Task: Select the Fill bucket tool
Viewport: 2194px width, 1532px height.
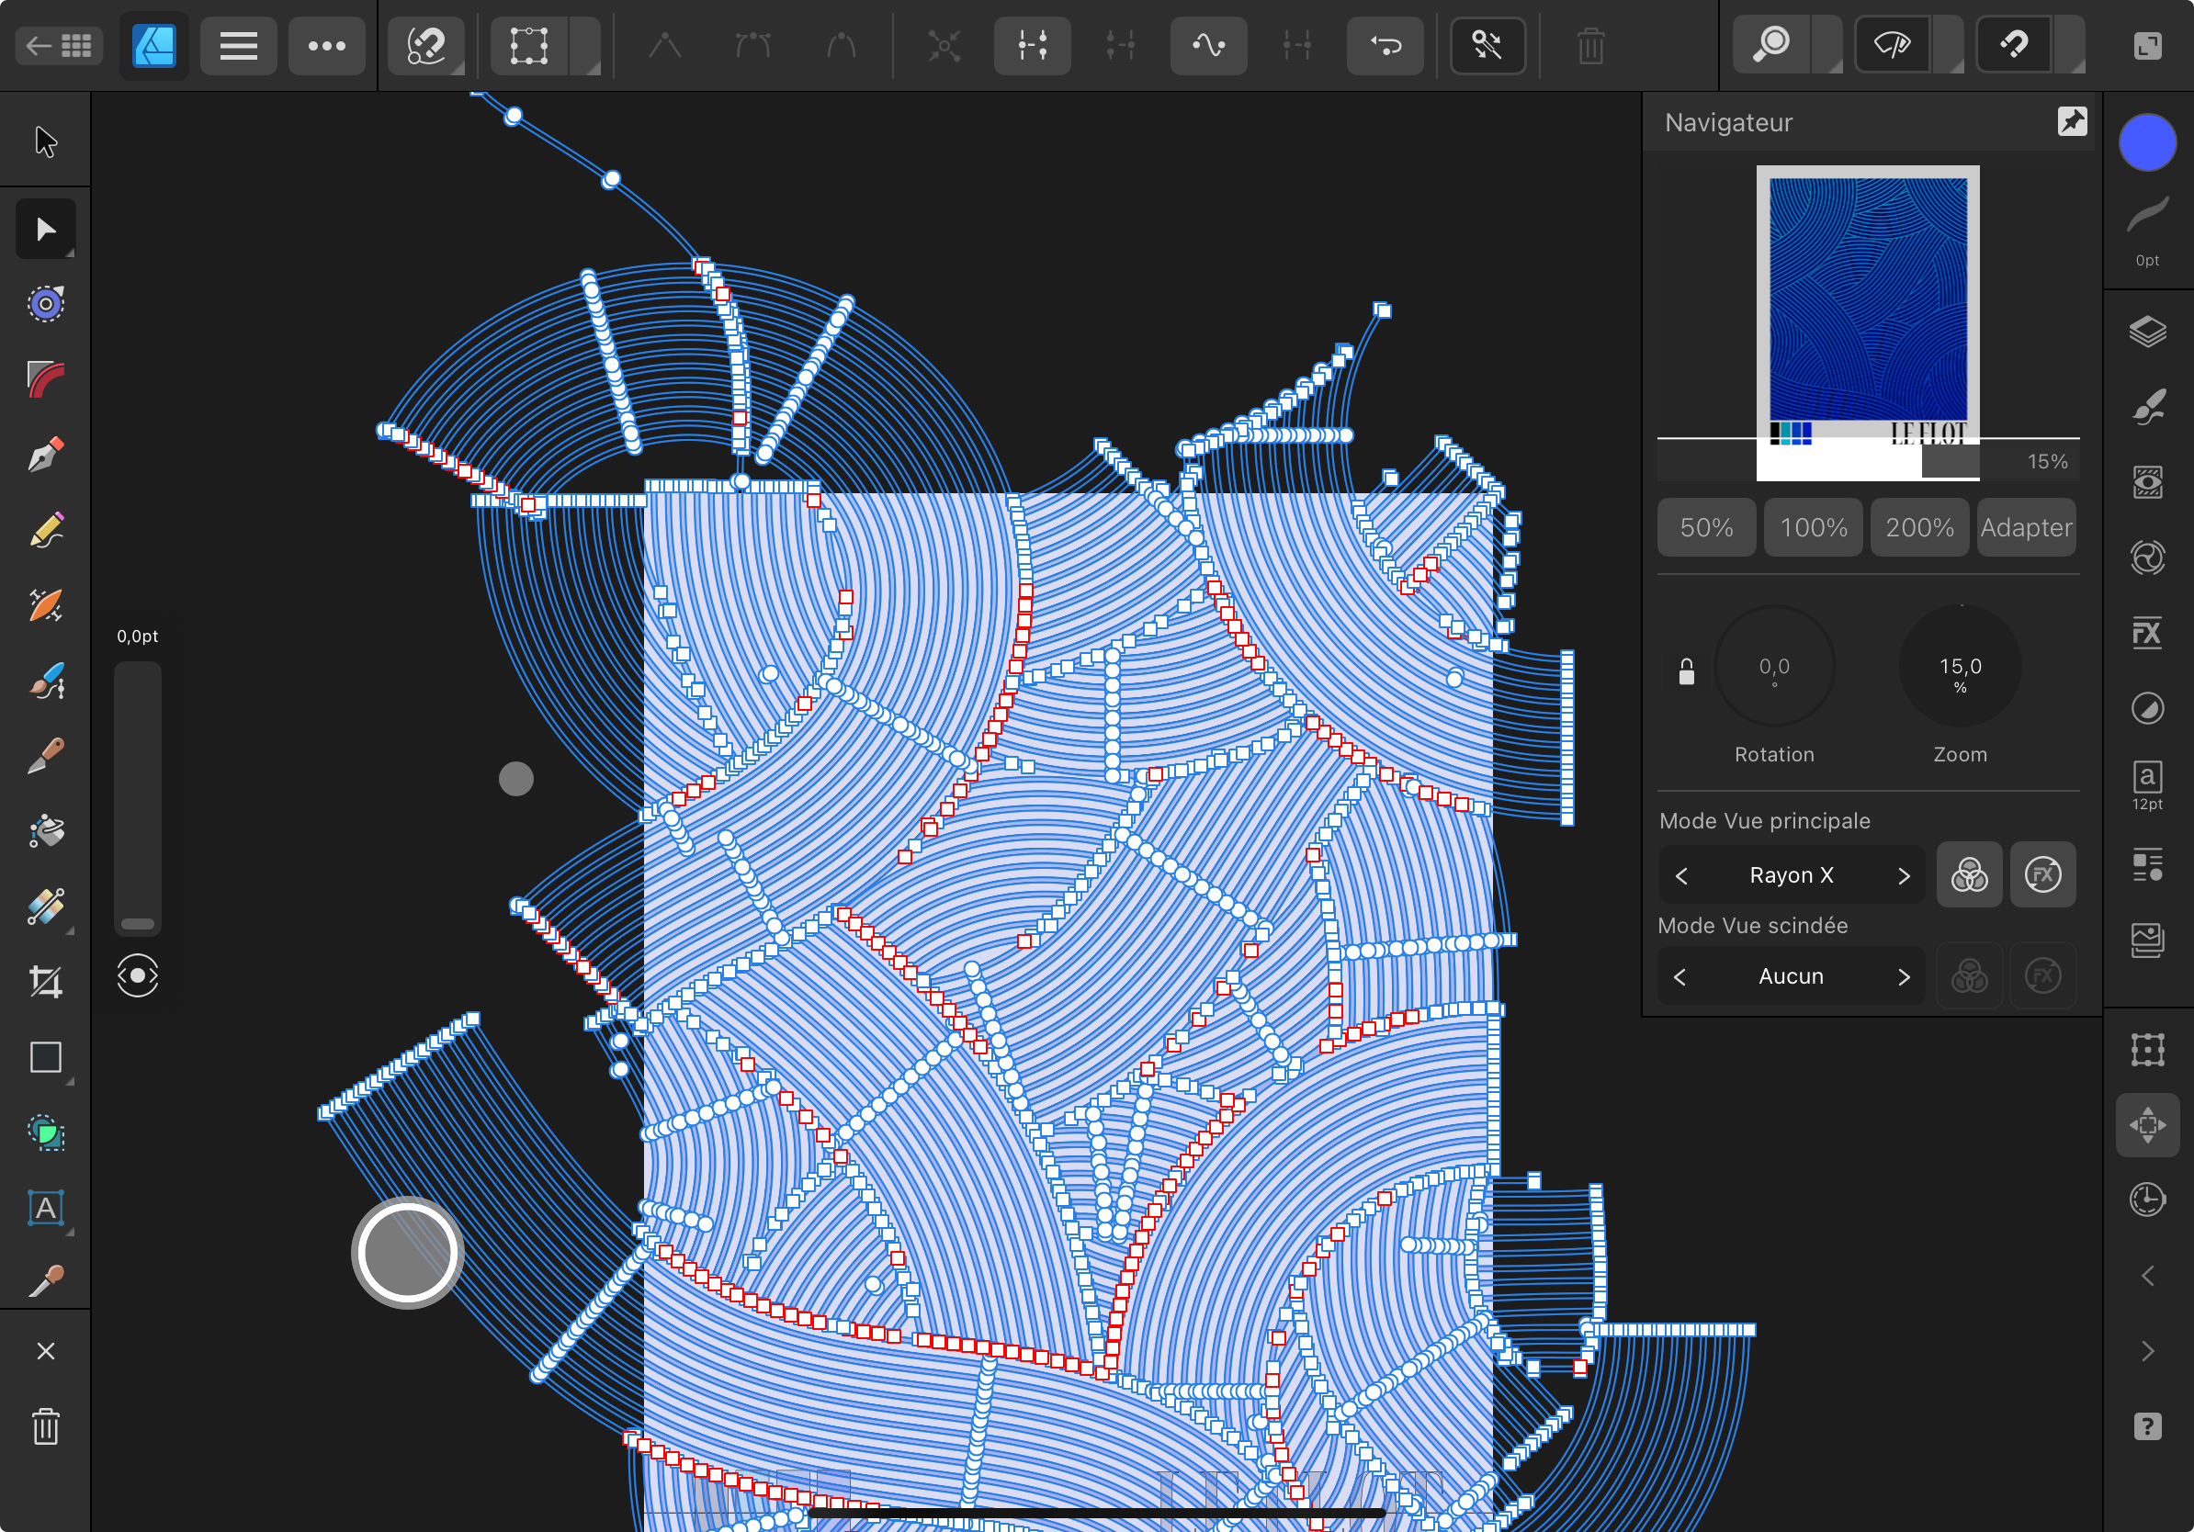Action: coord(45,831)
